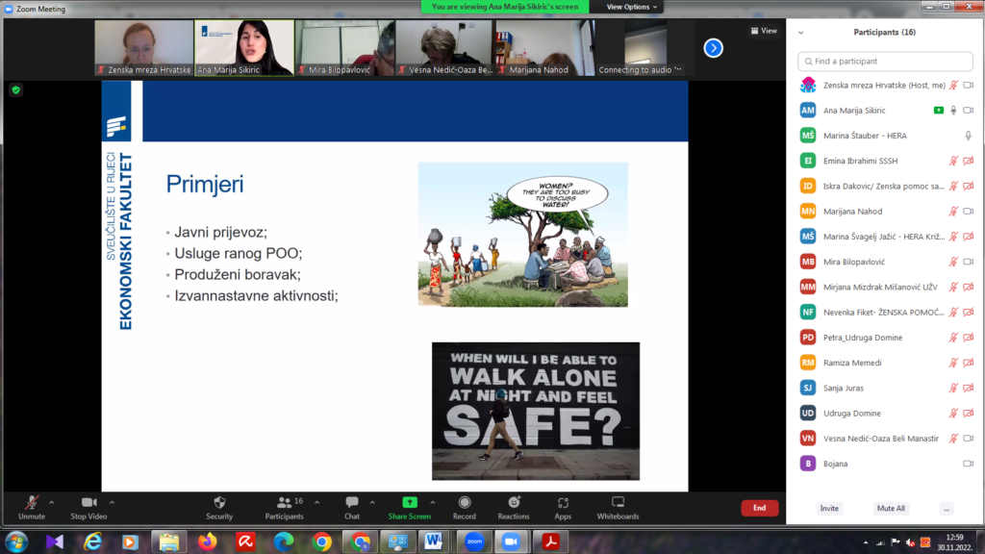The image size is (985, 554).
Task: Select Zenska mreza Hrvatske's video thumbnail
Action: pyautogui.click(x=144, y=48)
